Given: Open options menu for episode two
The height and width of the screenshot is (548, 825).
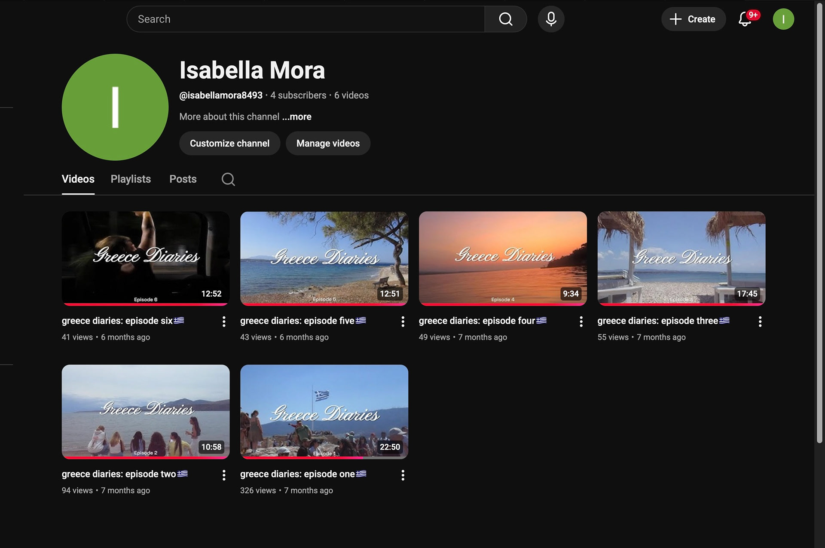Looking at the screenshot, I should [x=224, y=475].
